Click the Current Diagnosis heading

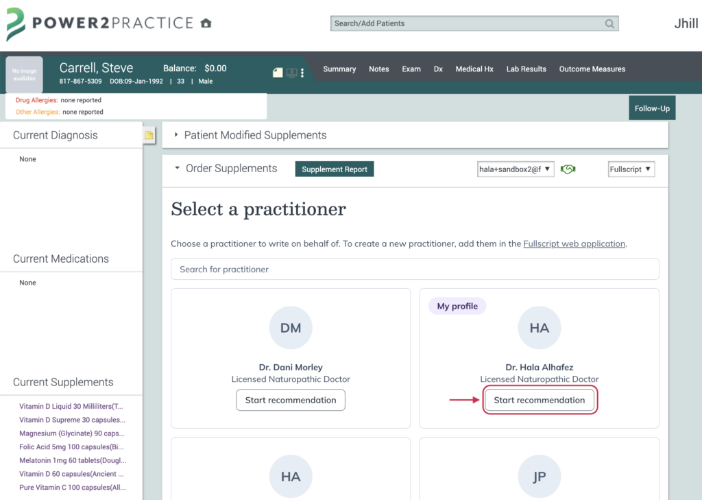[55, 135]
